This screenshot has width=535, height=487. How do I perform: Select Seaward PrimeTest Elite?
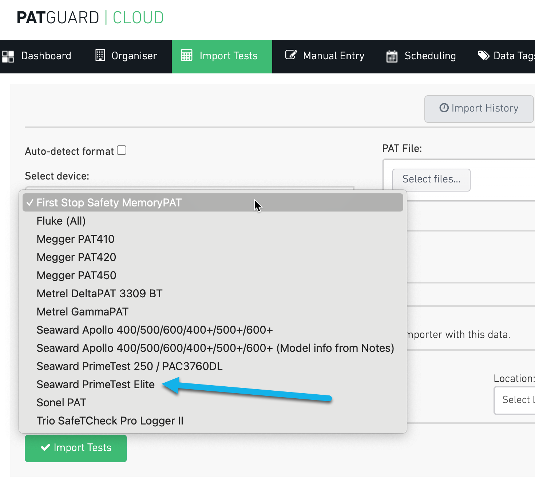click(x=213, y=384)
